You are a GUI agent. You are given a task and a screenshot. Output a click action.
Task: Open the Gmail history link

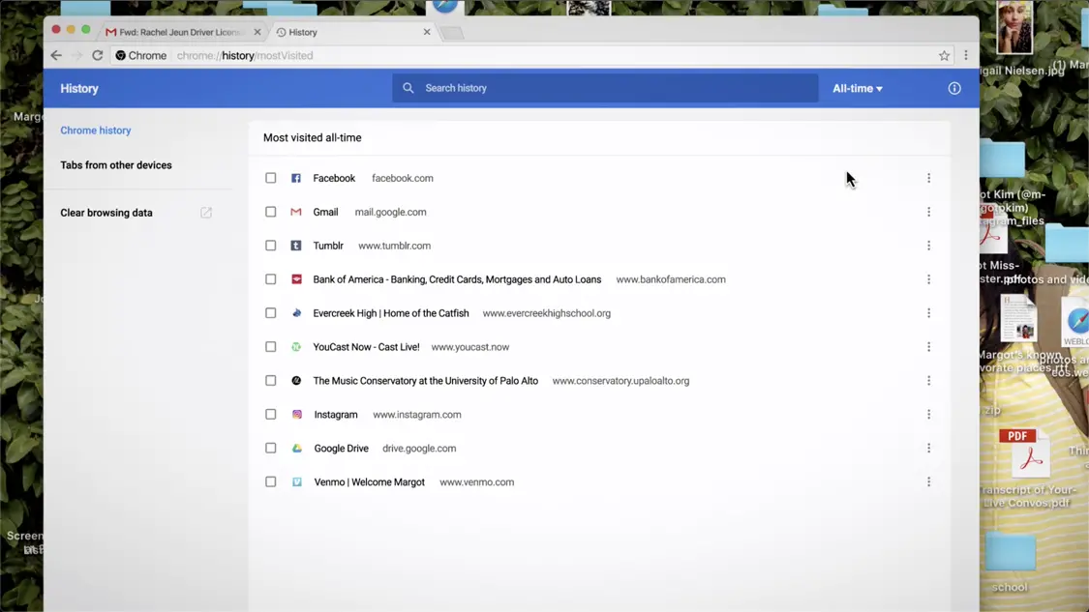pos(325,212)
